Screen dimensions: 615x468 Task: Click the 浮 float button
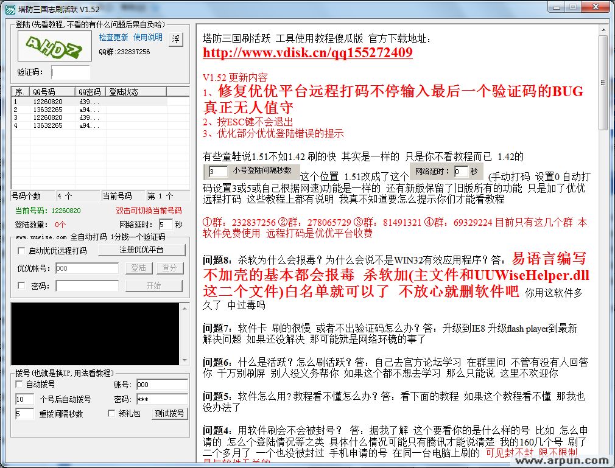[x=176, y=39]
